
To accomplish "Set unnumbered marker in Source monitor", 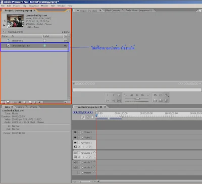I will click(x=119, y=95).
